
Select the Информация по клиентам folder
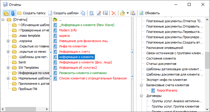(x=34, y=73)
